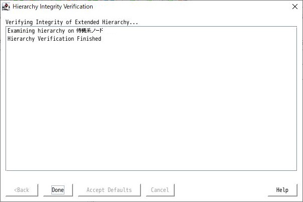Click blank dialog area between Cancel and Help
The height and width of the screenshot is (202, 303).
(x=221, y=190)
